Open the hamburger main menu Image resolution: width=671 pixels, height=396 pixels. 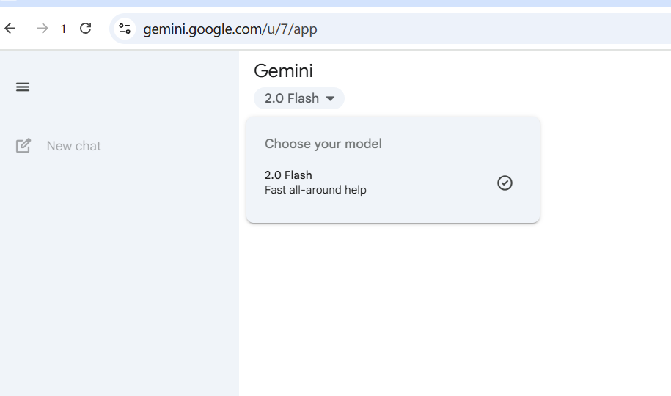point(23,87)
